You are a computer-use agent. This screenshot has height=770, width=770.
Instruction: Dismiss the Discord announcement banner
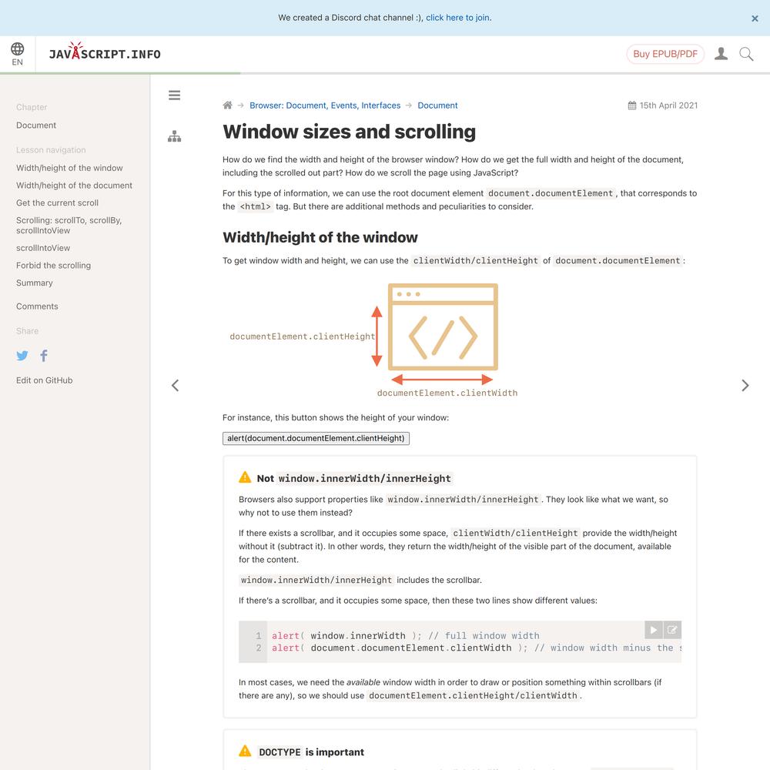tap(755, 18)
